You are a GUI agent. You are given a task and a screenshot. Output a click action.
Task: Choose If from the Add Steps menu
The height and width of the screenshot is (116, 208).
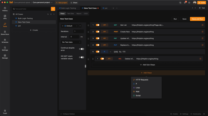point(146,84)
